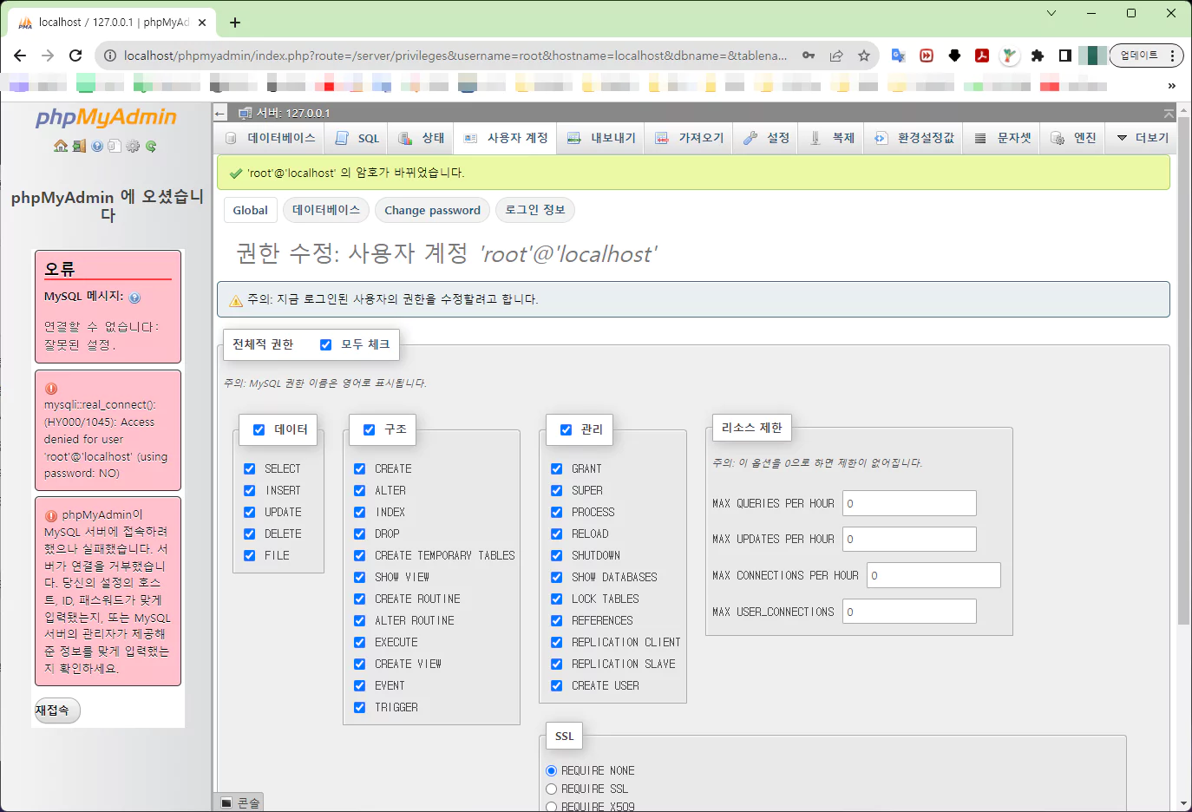Open the 환경설정값 tab

coord(914,138)
